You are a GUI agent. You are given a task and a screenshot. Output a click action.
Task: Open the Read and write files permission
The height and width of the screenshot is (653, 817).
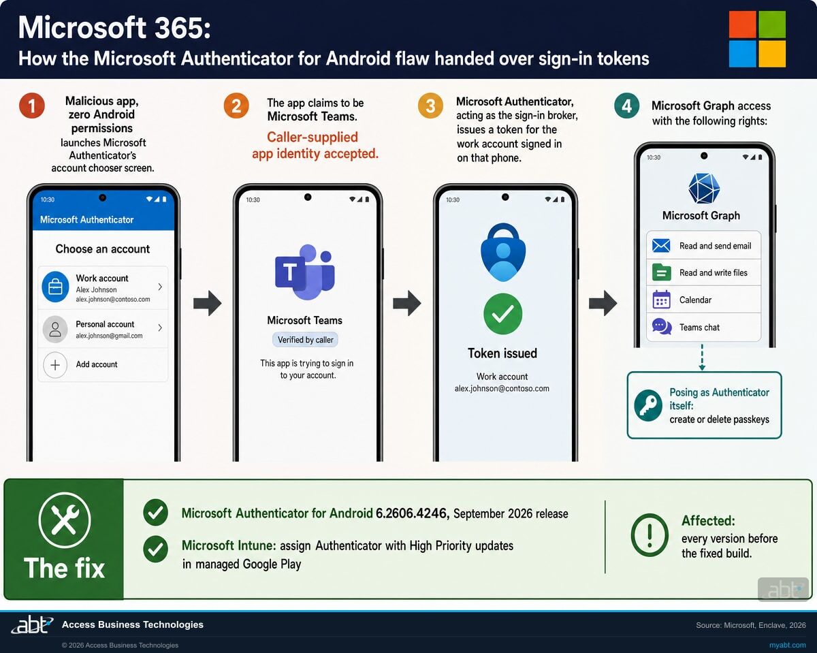tap(703, 272)
